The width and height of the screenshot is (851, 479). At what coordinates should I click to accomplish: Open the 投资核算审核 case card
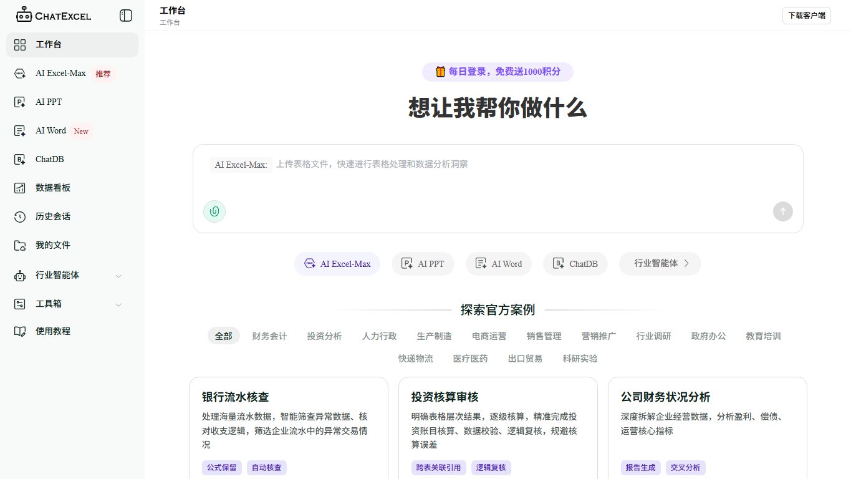click(498, 428)
